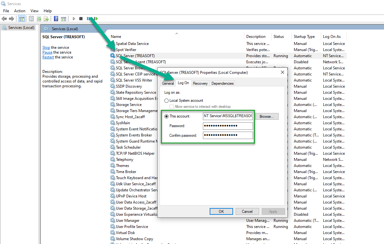Click the gear icon beside SSDP Discovery
Image resolution: width=384 pixels, height=244 pixels.
[x=113, y=86]
